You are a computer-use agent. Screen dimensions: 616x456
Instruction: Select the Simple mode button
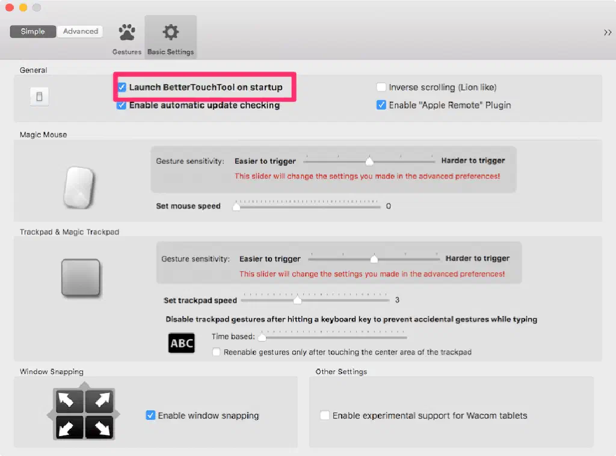click(33, 31)
